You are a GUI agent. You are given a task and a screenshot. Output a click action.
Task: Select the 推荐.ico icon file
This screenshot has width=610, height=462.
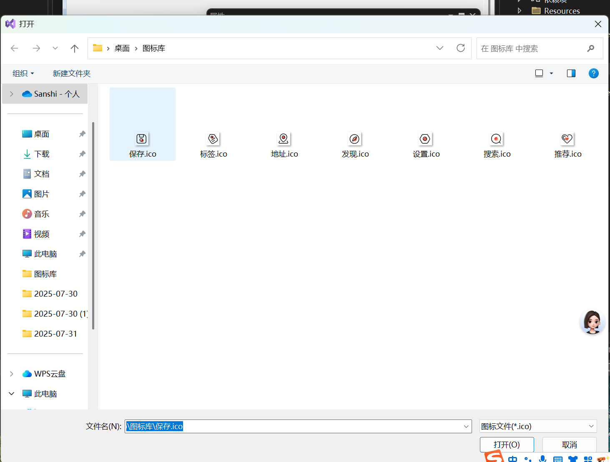click(x=567, y=144)
